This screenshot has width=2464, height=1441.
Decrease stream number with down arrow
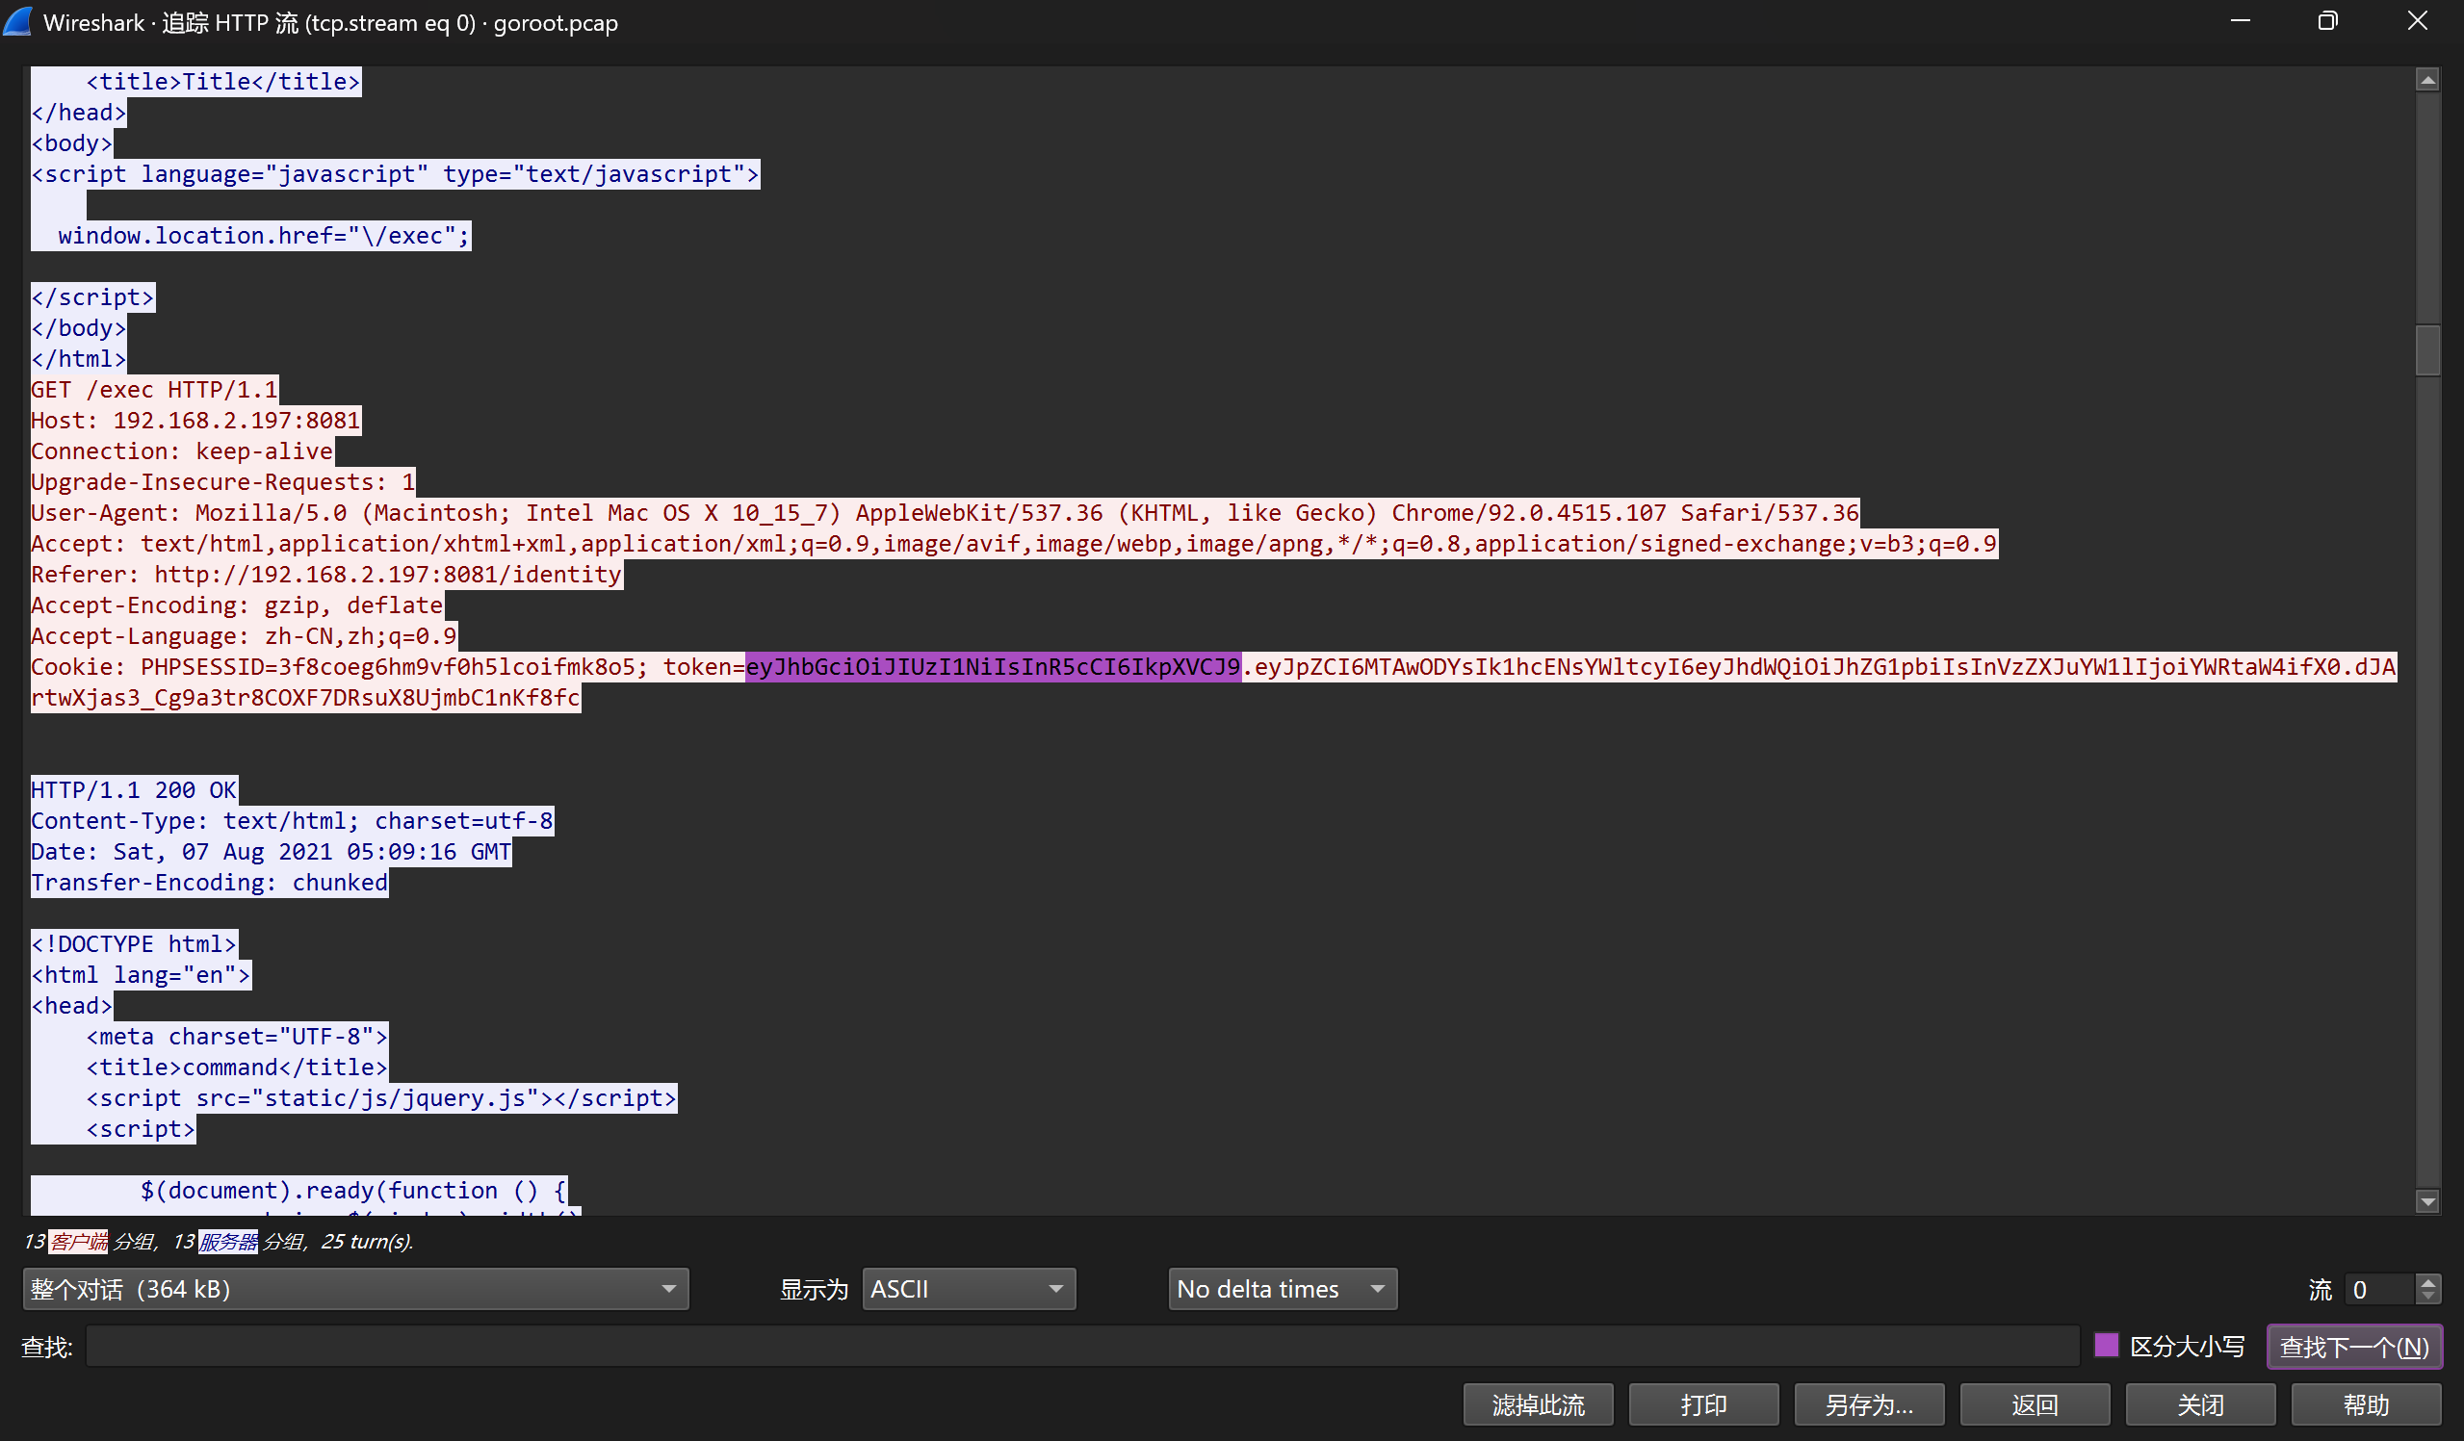[x=2427, y=1298]
